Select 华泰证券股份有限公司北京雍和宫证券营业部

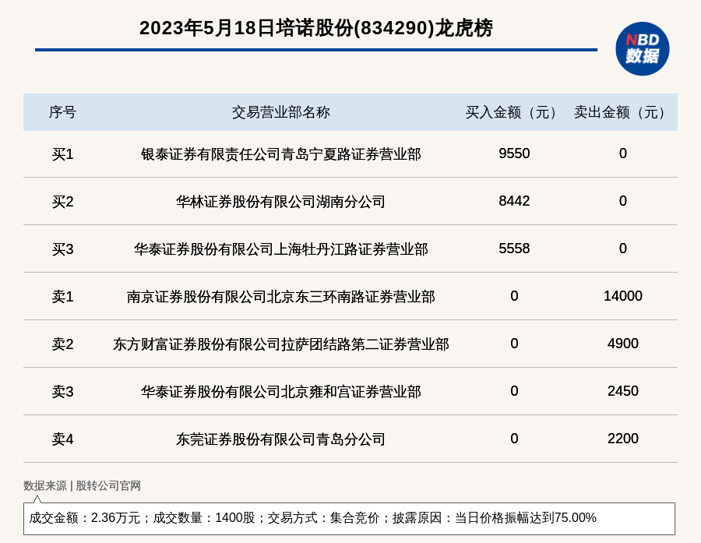click(280, 391)
